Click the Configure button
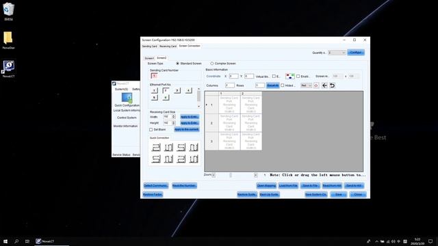Viewport: 438px width, 246px height. pos(356,53)
